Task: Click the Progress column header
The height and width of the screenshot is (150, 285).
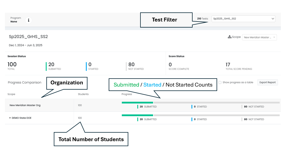Action: [127, 94]
